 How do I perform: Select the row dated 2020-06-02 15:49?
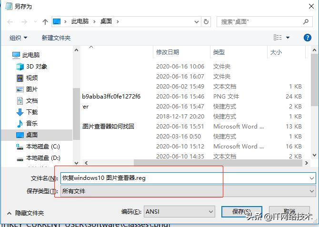coord(192,87)
